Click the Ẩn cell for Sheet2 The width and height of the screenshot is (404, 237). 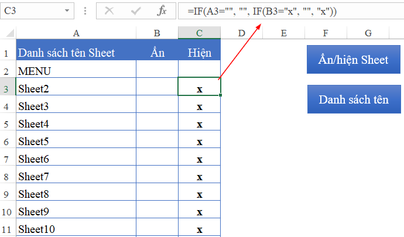[x=157, y=89]
